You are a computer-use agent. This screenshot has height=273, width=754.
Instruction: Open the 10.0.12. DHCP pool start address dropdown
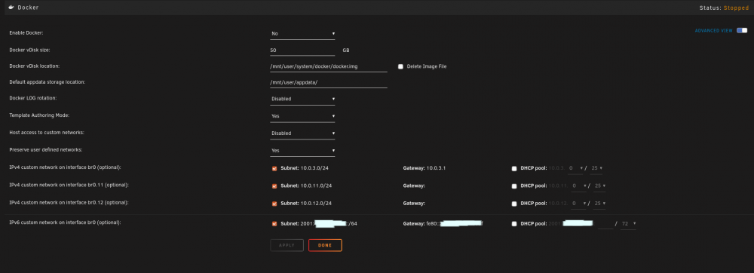[578, 204]
